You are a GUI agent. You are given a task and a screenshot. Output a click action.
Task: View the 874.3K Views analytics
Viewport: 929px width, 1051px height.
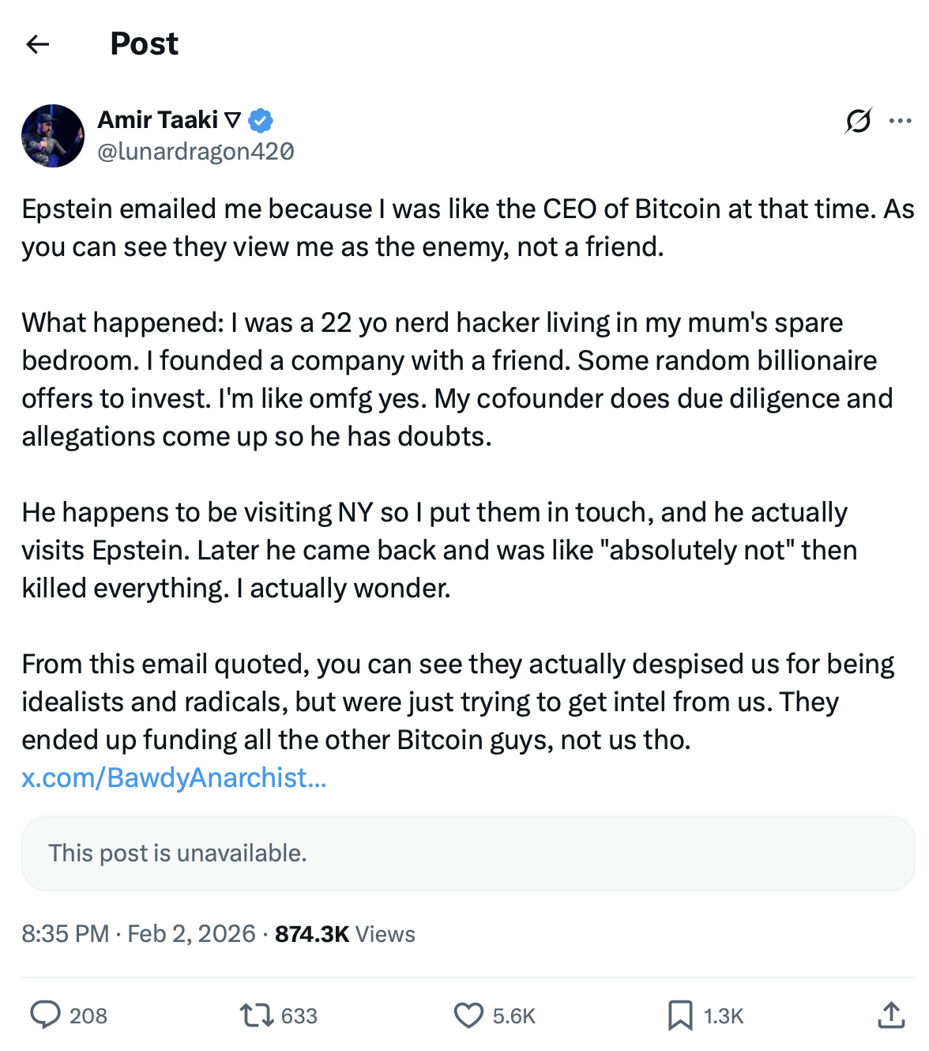(345, 934)
